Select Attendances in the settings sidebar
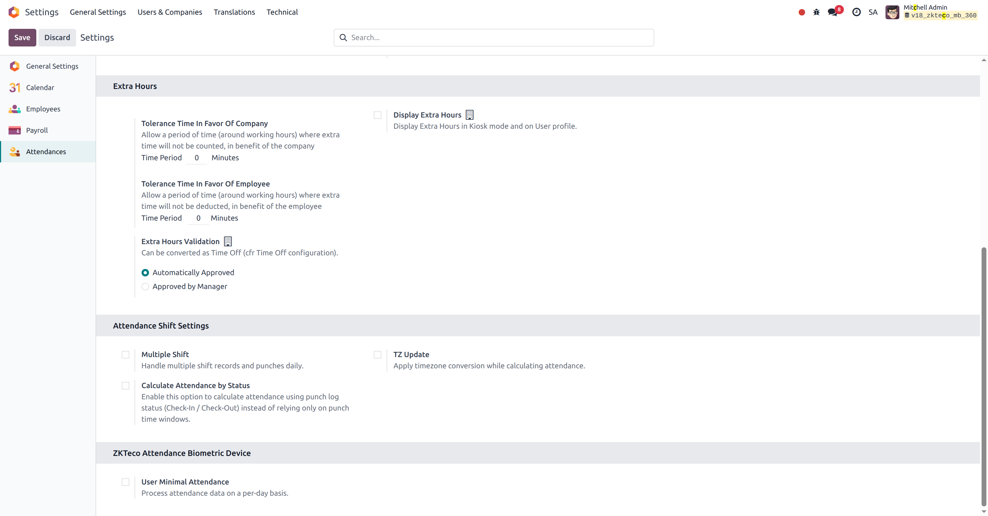Image resolution: width=988 pixels, height=516 pixels. (x=46, y=151)
